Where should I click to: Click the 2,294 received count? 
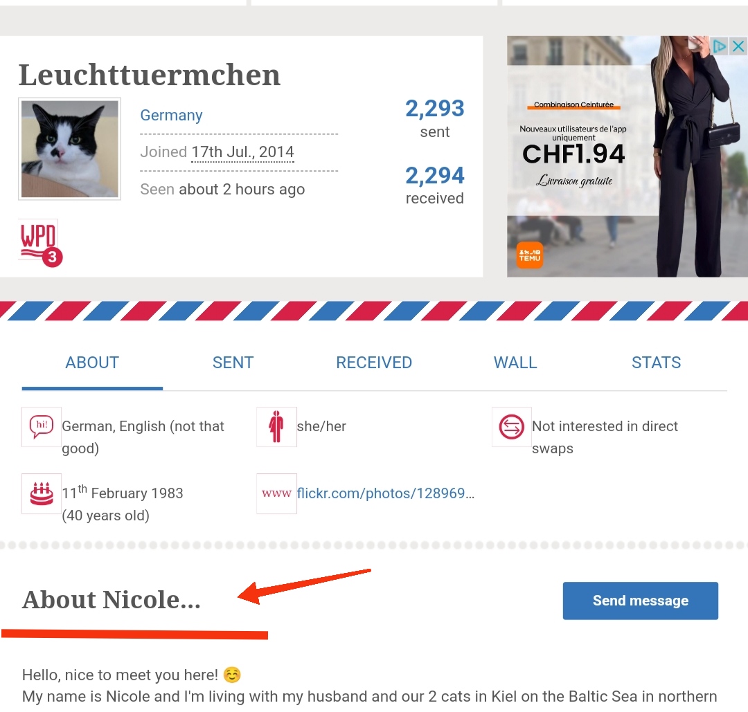point(434,175)
